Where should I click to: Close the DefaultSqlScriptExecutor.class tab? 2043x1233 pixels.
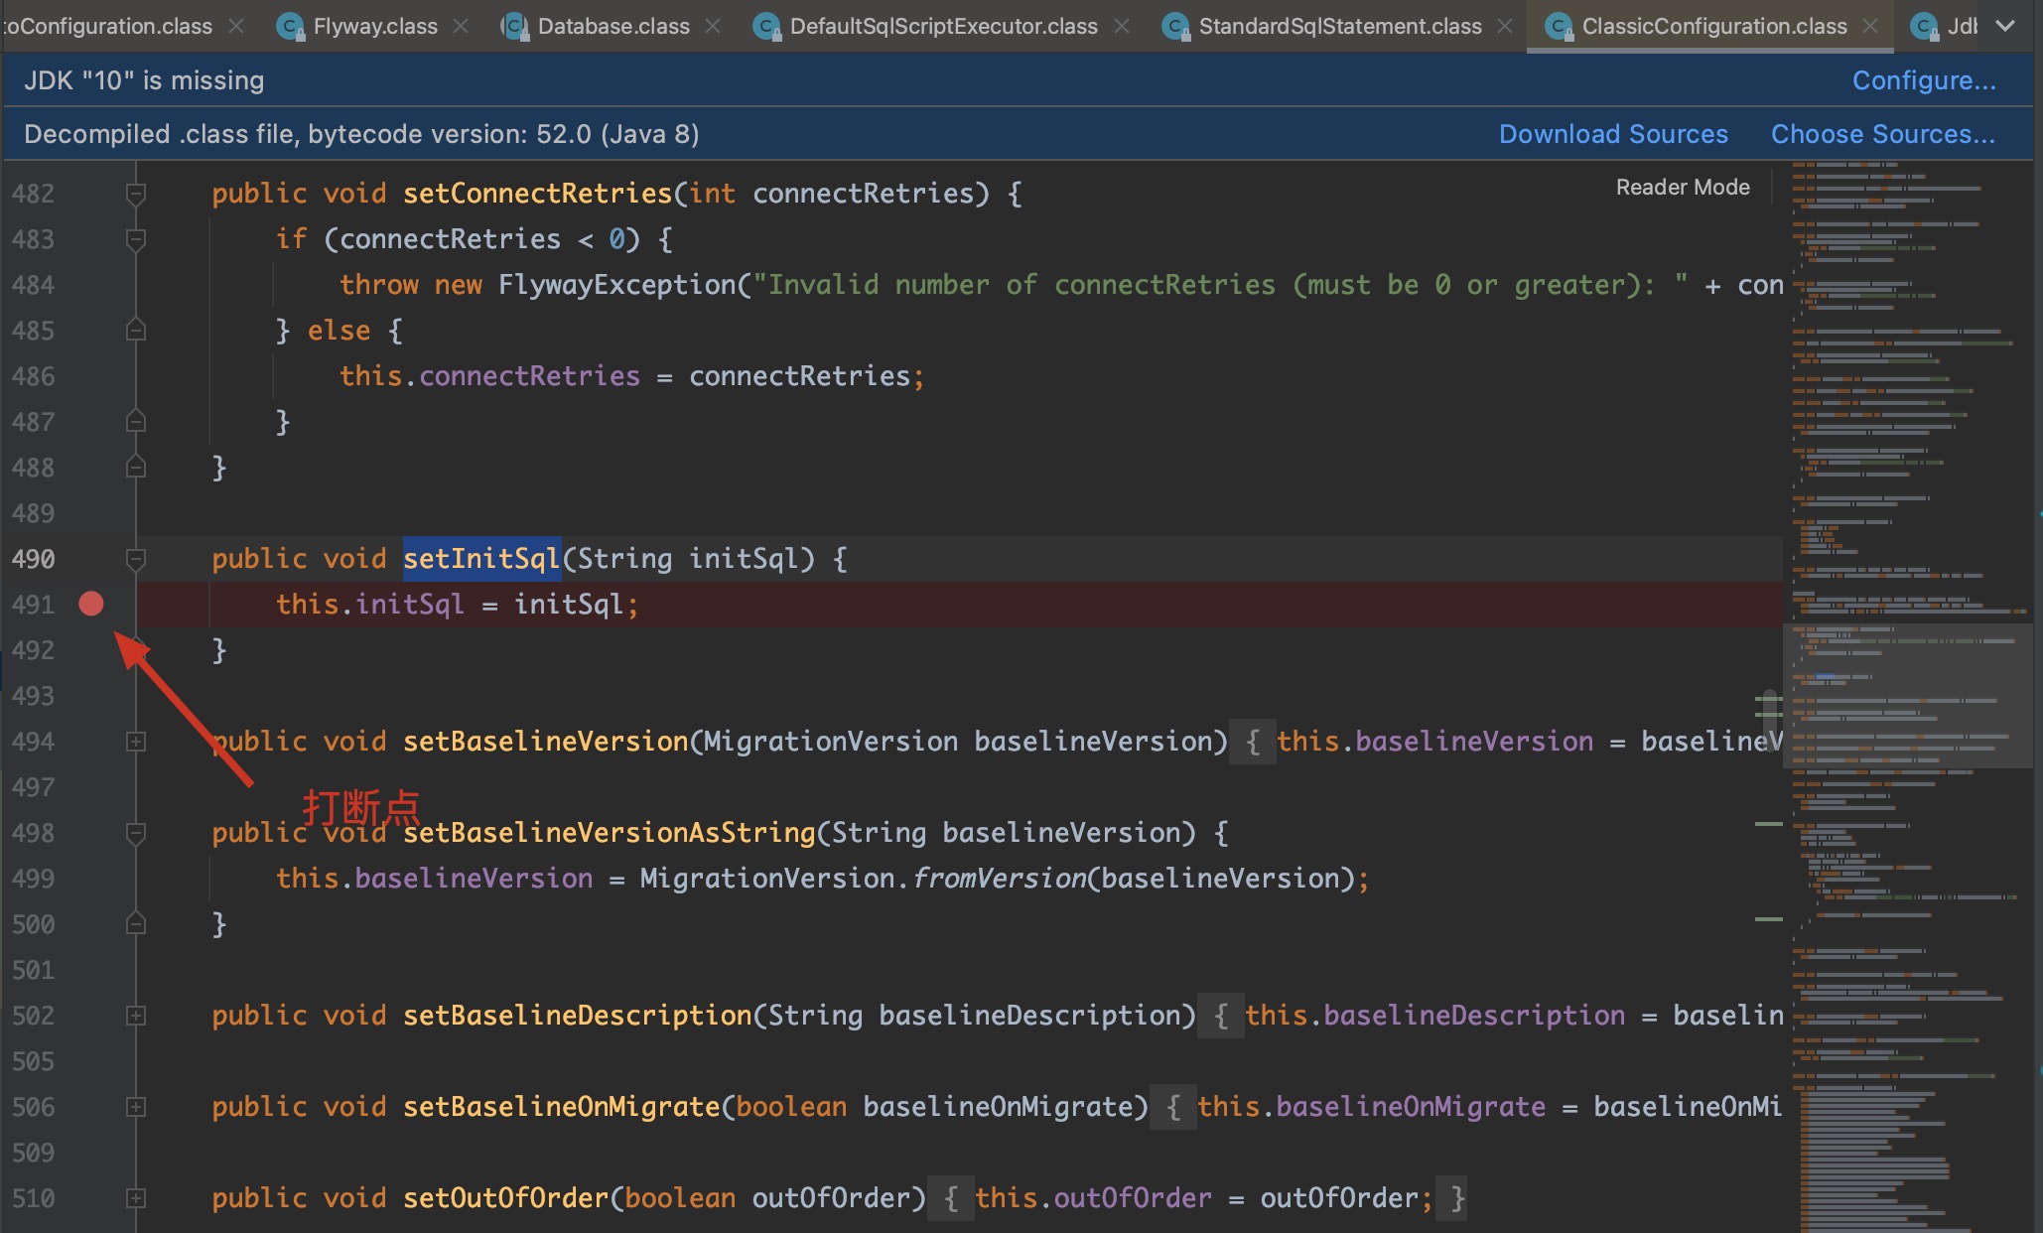click(1122, 27)
